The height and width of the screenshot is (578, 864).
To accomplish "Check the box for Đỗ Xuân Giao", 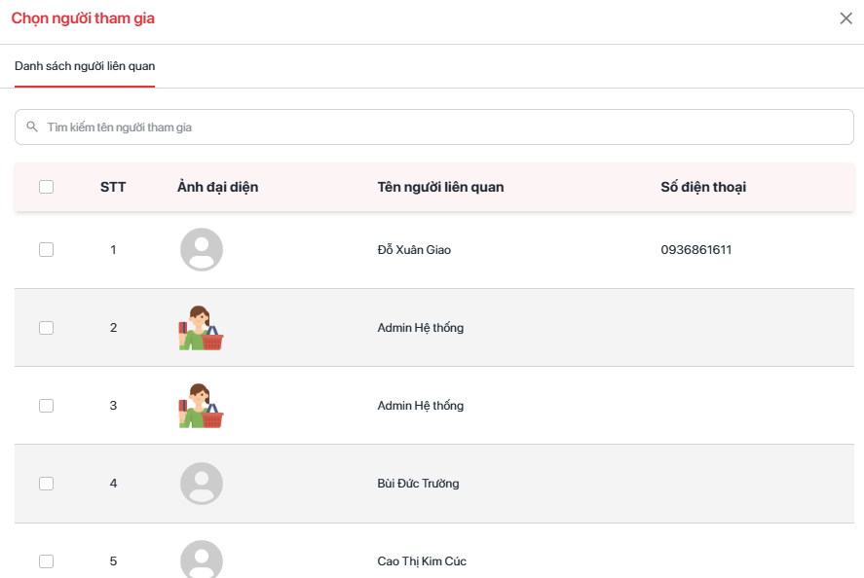I will point(46,250).
